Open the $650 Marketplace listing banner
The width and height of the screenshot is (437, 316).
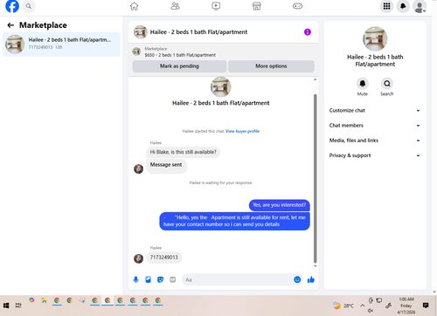click(223, 52)
